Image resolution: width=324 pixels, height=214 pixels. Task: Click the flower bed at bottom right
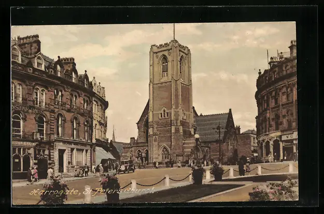[x=275, y=192]
